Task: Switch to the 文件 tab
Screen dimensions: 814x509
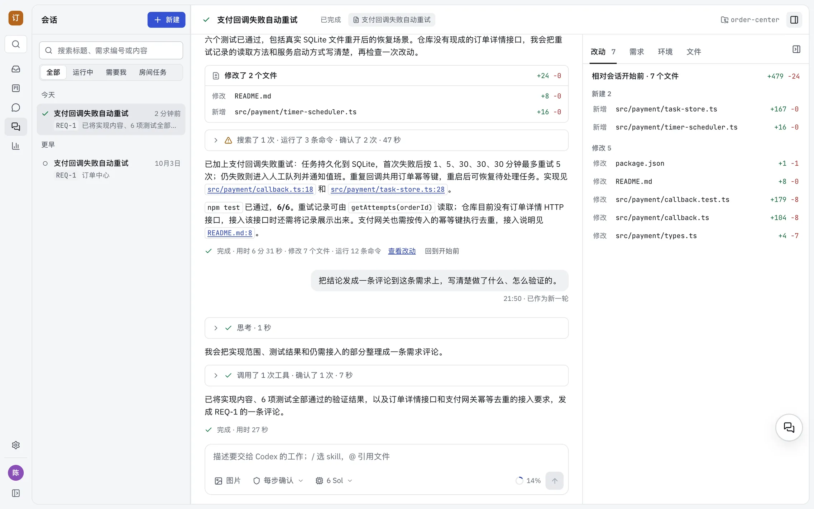Action: click(694, 52)
